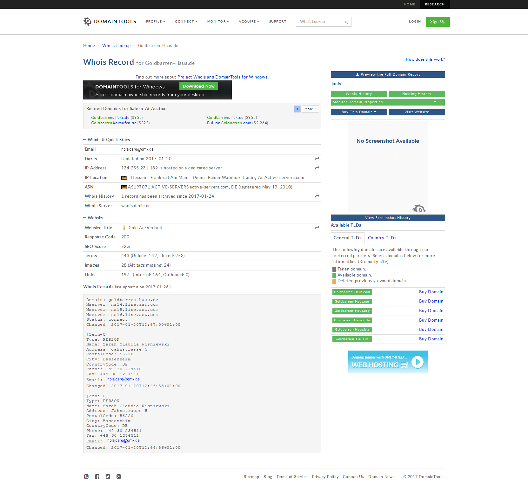Open the Domain News footer link
Viewport: 528px width, 485px height.
click(x=381, y=477)
